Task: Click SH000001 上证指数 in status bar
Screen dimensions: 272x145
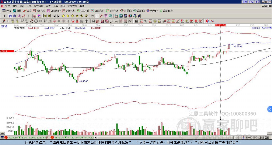Action: pos(257,138)
